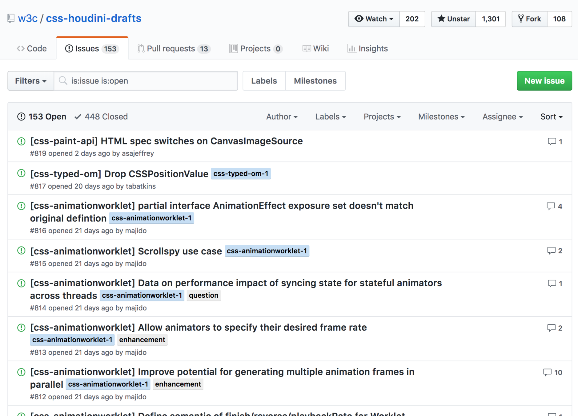View the 202 watchers count

412,19
